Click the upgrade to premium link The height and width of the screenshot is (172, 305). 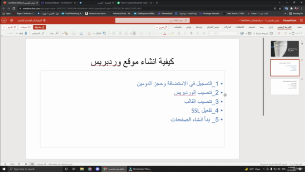32,21
